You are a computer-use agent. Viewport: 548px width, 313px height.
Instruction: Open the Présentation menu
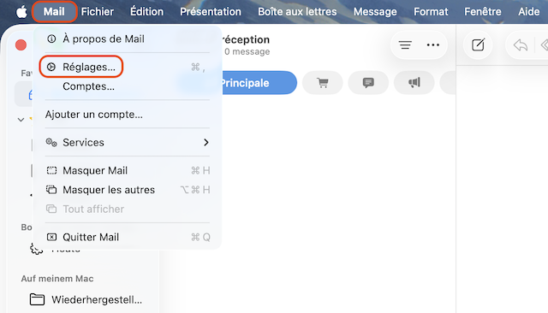211,11
